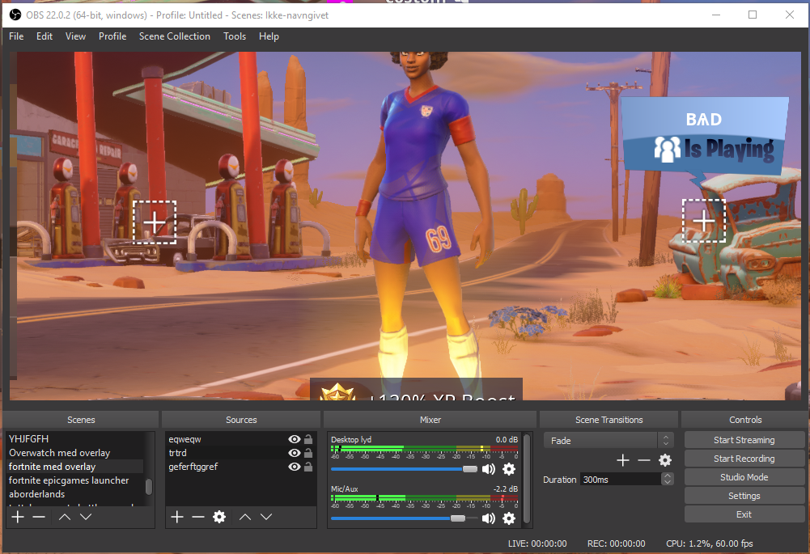This screenshot has width=810, height=554.
Task: Click the Scenes list scrollbar
Action: click(x=148, y=486)
